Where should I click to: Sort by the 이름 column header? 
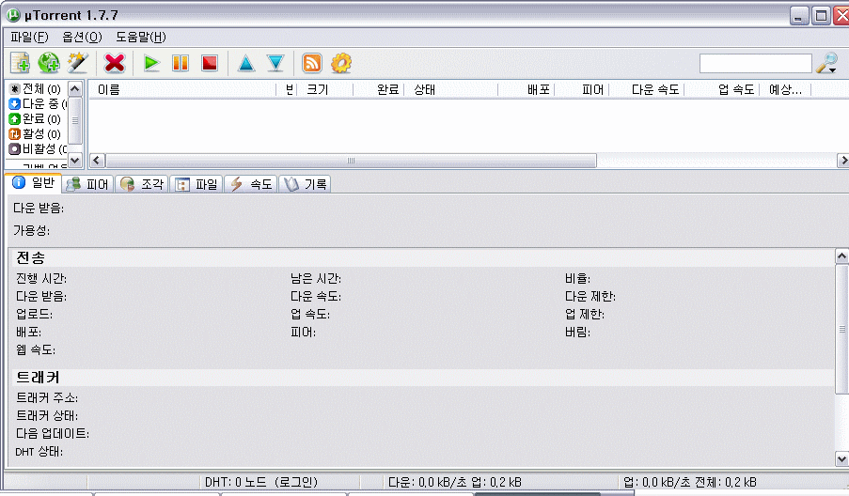tap(182, 90)
